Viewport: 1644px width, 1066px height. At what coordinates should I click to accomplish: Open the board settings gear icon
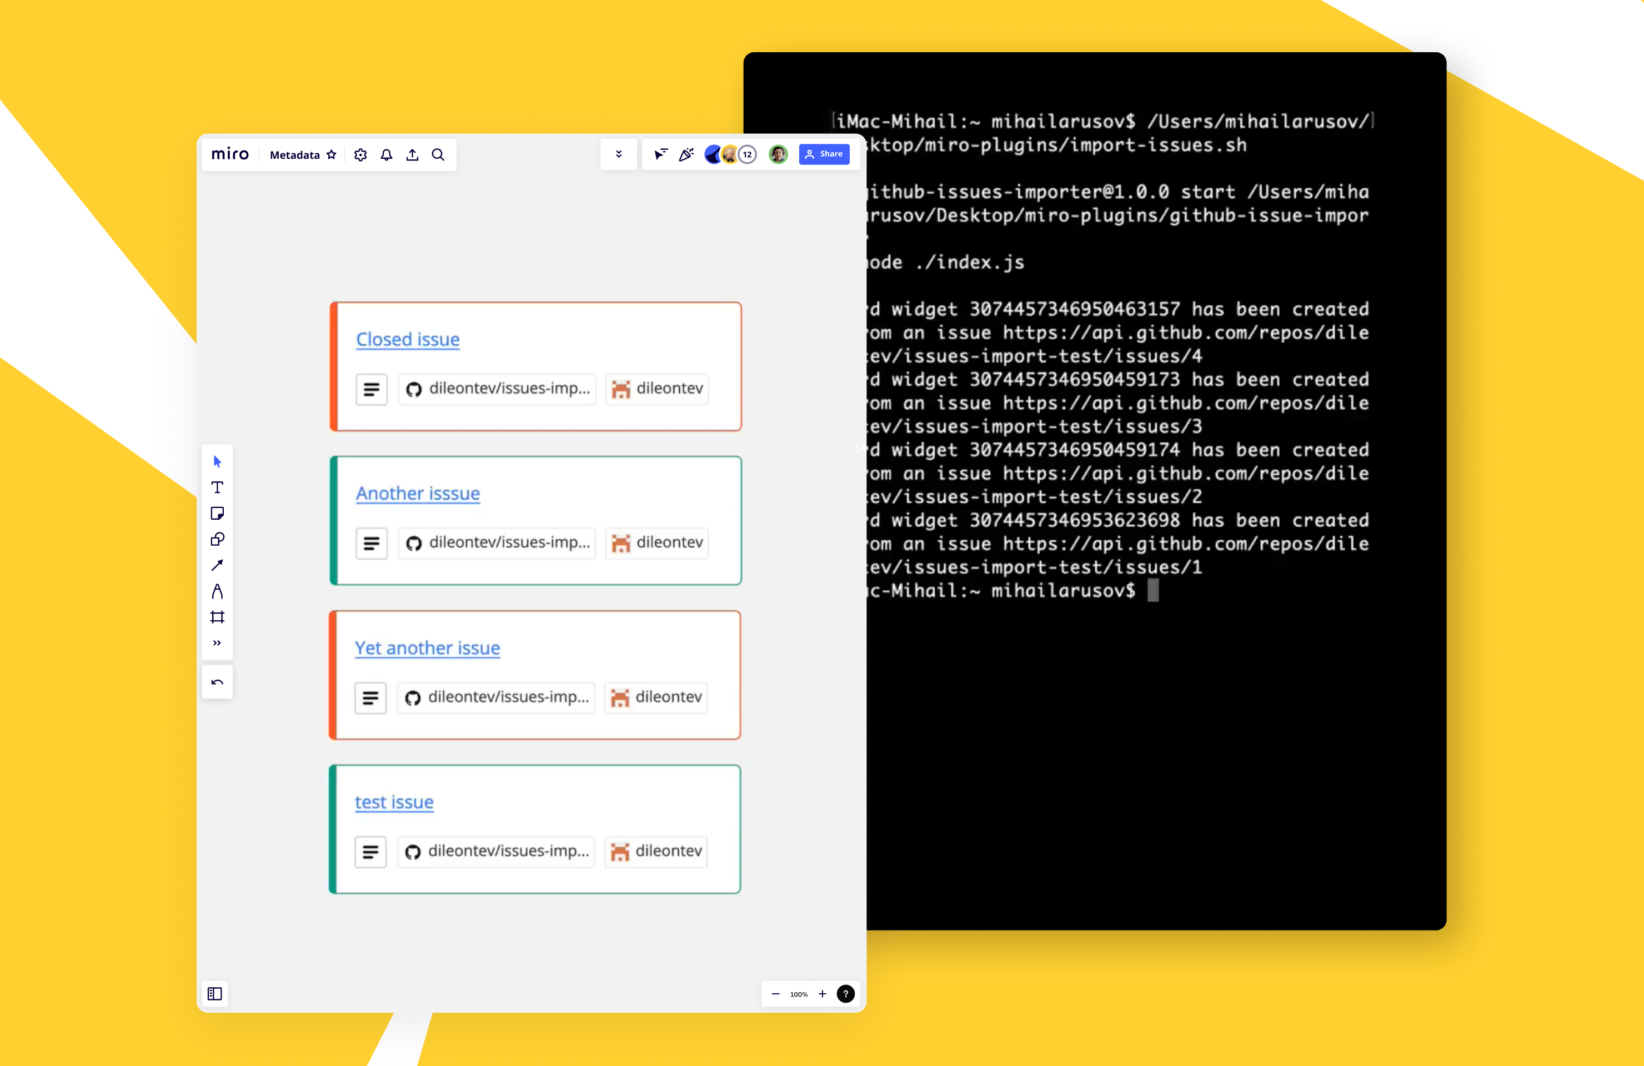point(360,155)
